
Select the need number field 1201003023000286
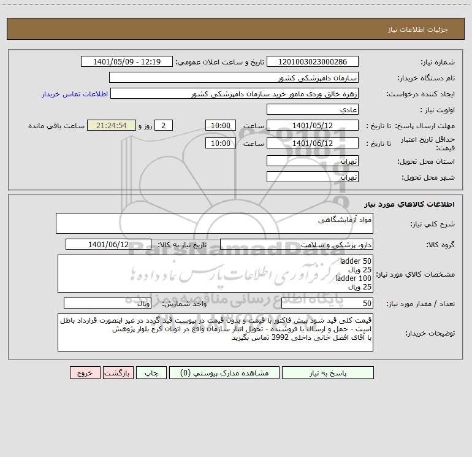[x=313, y=61]
